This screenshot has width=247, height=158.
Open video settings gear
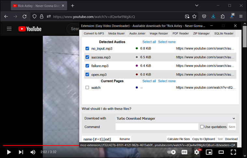tap(197, 152)
